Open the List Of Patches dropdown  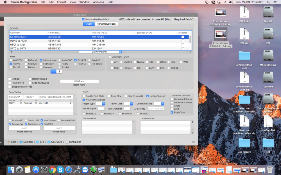(101, 52)
